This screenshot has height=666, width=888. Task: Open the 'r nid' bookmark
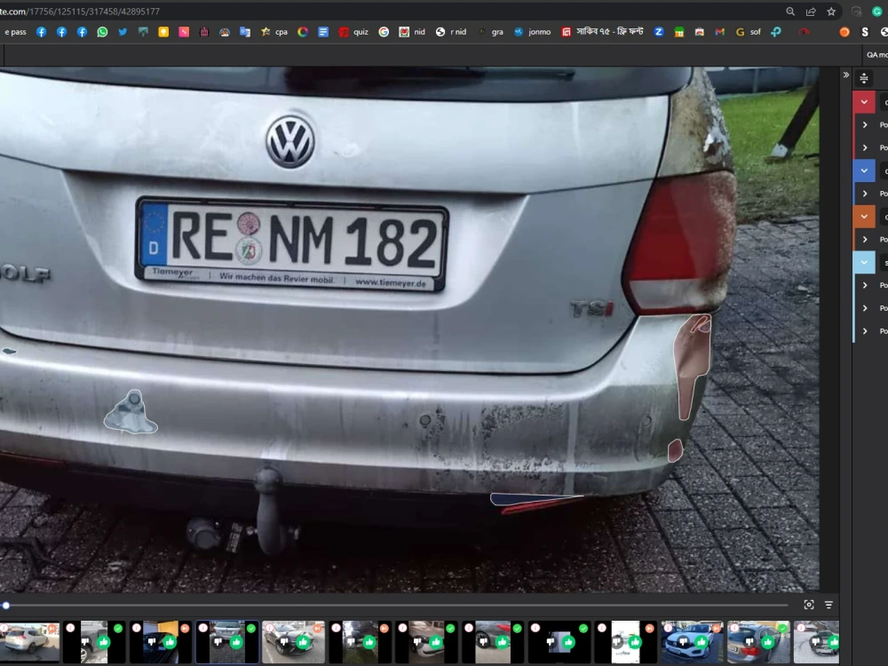pyautogui.click(x=451, y=32)
